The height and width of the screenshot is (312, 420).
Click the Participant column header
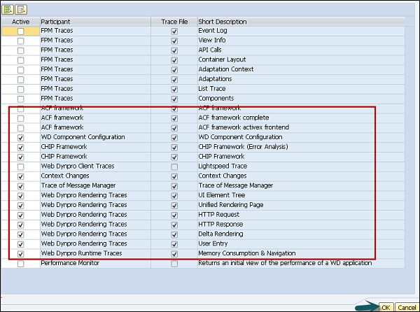pos(94,22)
